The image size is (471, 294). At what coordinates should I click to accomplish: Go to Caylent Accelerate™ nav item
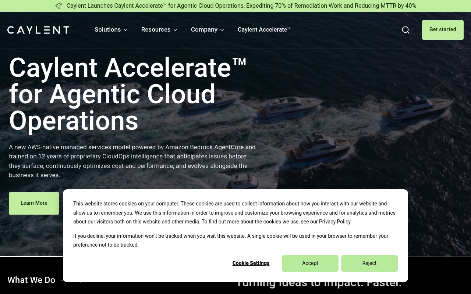click(264, 29)
